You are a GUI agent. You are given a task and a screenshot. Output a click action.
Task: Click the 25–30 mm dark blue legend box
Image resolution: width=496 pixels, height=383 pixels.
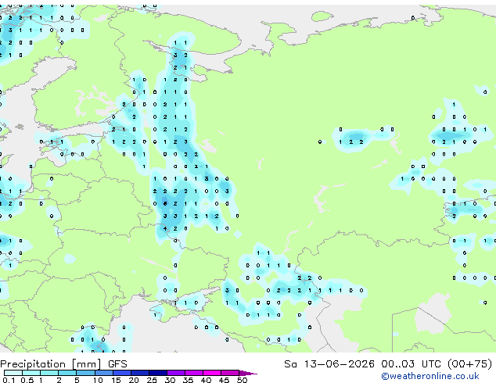click(x=158, y=373)
